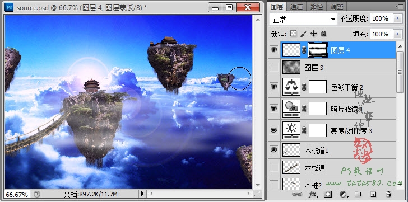The image size is (408, 202).
Task: Hide the 照片滤镜 1 layer via eye
Action: coord(273,108)
